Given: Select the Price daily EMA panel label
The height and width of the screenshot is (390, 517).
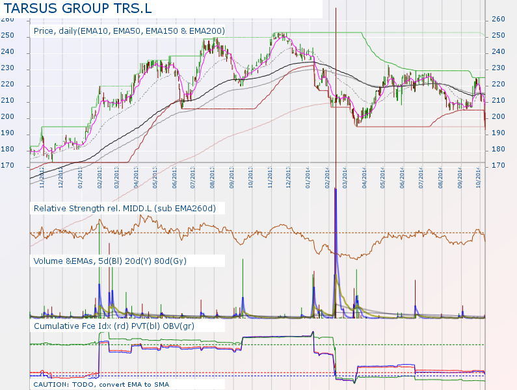Looking at the screenshot, I should pyautogui.click(x=129, y=31).
